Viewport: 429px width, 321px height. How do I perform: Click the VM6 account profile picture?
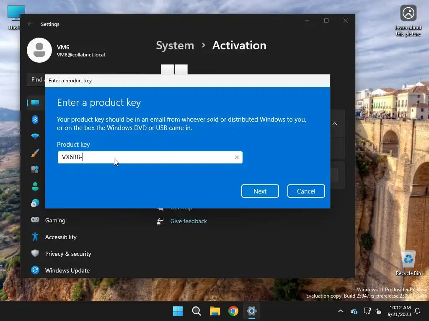tap(39, 50)
